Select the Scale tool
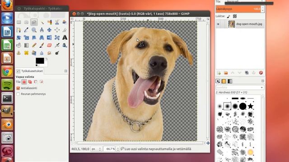This screenshot has height=162, width=289. coord(26,37)
